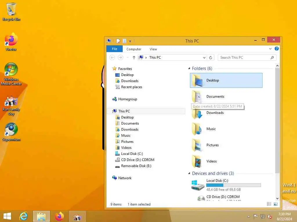Screen dimensions: 297x222
Task: Collapse the Folders (6) group
Action: pyautogui.click(x=189, y=68)
